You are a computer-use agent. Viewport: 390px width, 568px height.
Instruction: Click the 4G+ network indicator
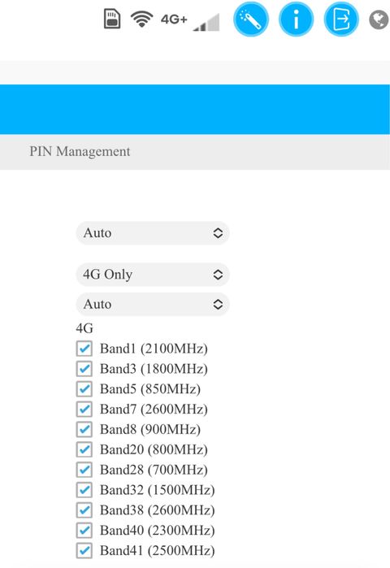(x=174, y=20)
